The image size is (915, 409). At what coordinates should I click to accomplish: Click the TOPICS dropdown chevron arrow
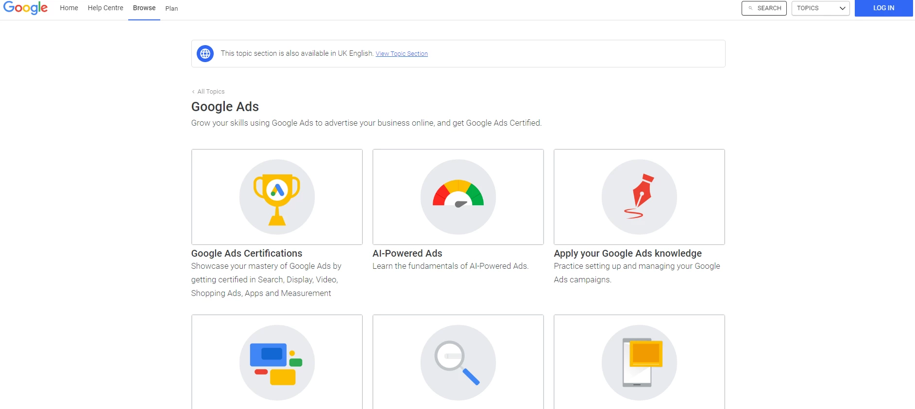click(842, 8)
